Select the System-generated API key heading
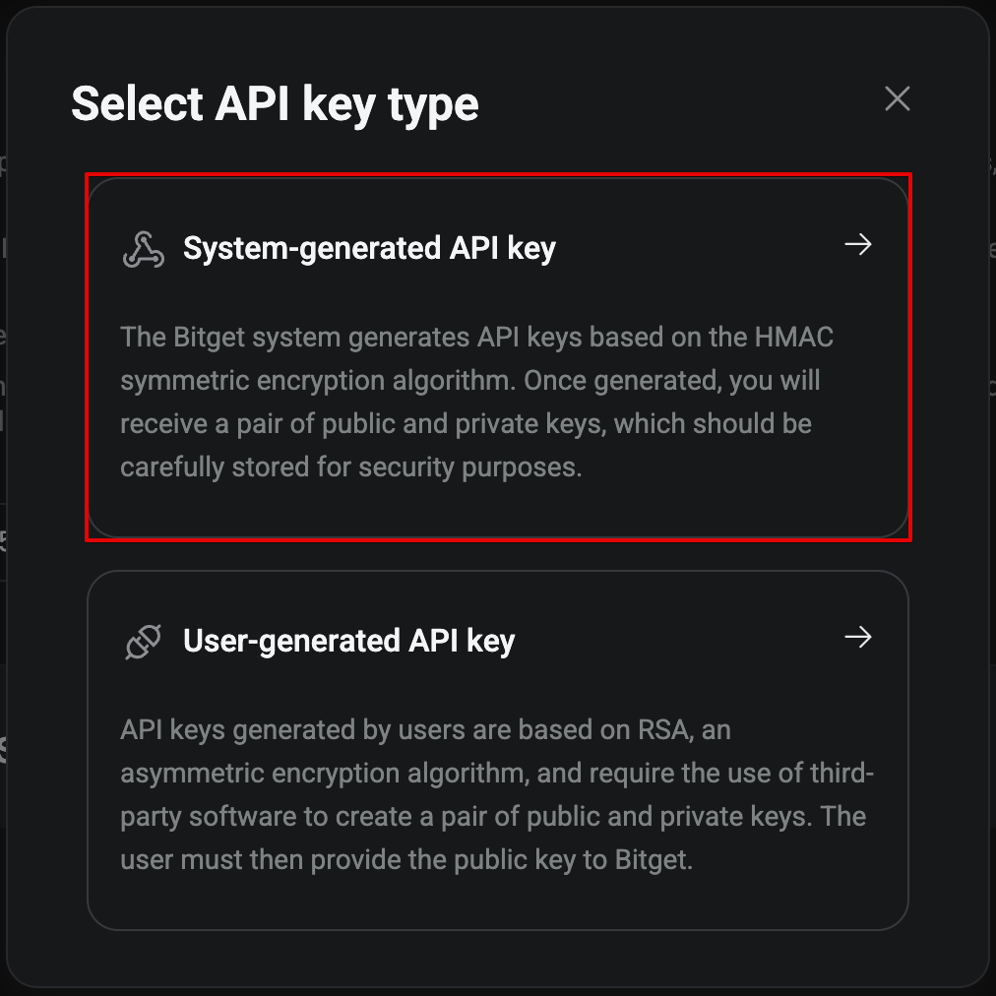This screenshot has height=996, width=996. pyautogui.click(x=369, y=248)
